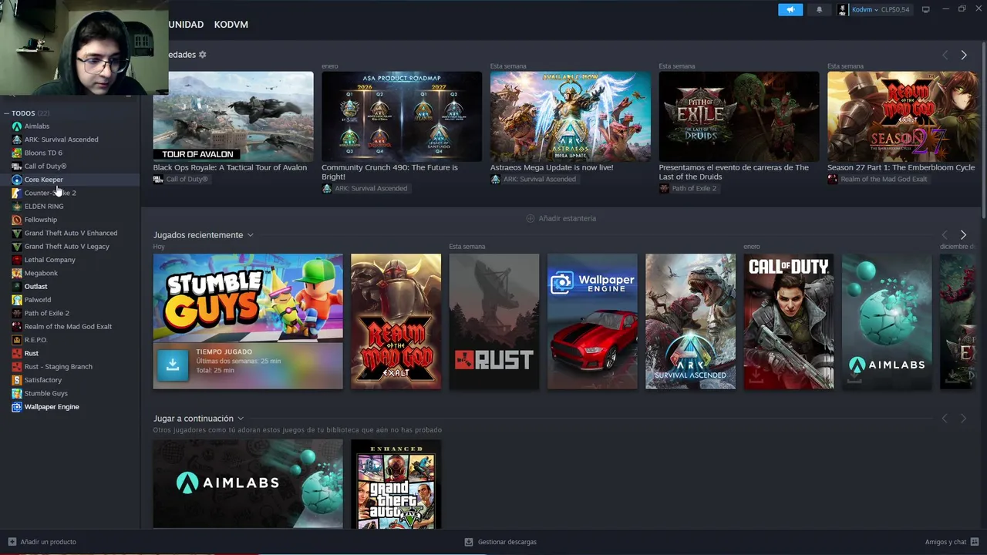Open Jugar a continuación shelf dropdown
This screenshot has width=987, height=555.
pyautogui.click(x=241, y=419)
